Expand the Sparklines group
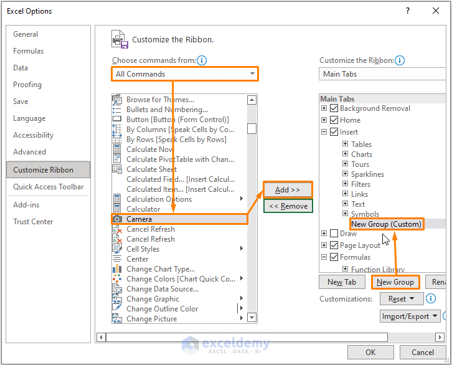Screen dimensions: 452x365 pyautogui.click(x=345, y=174)
